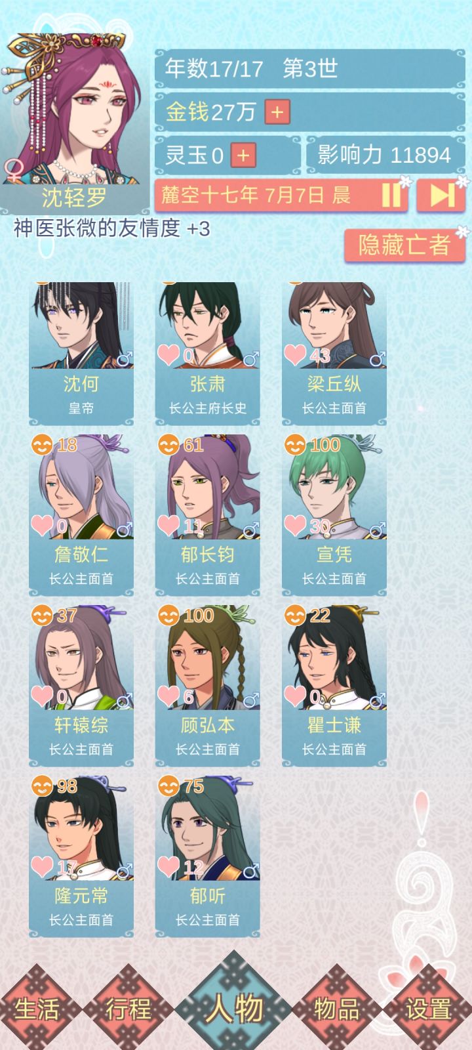The image size is (472, 1050).
Task: Add 灵玉 using the plus icon
Action: click(x=243, y=156)
